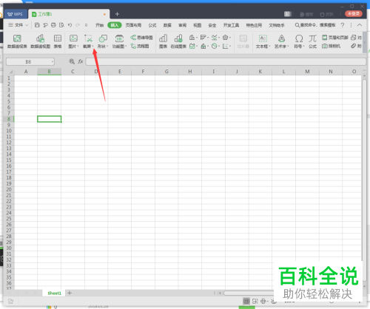
Task: Undo the last action
Action: 70,25
